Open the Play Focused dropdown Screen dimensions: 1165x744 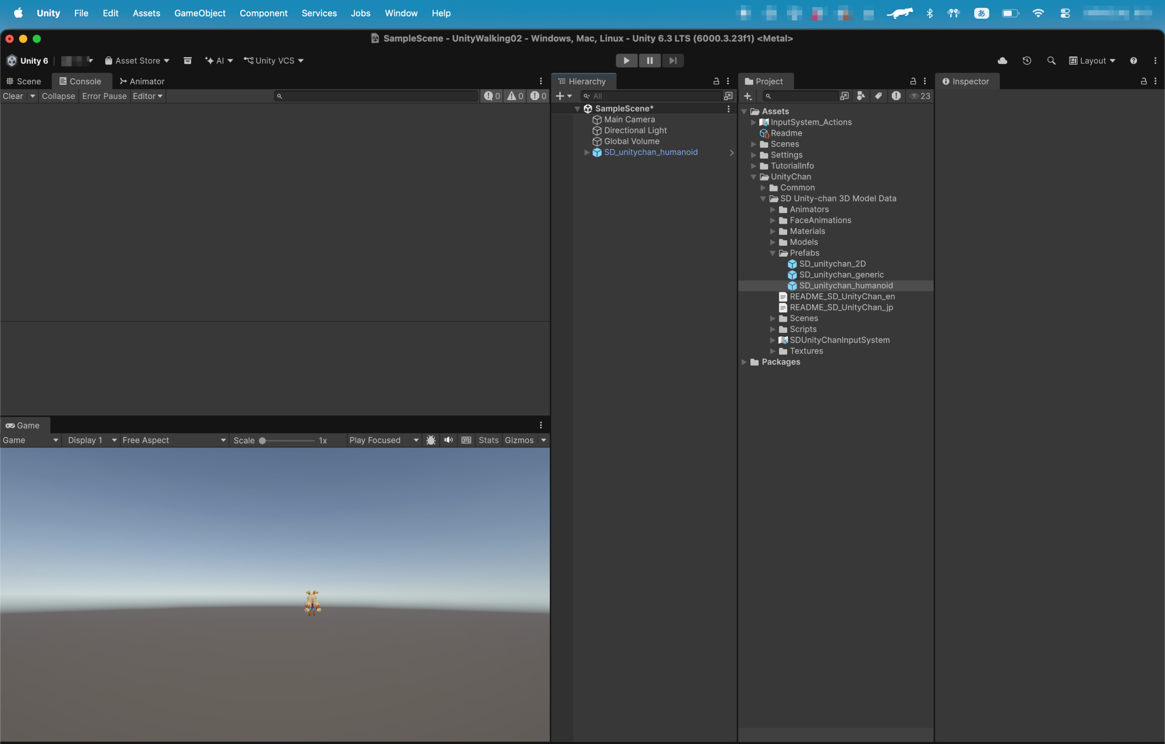(x=384, y=440)
